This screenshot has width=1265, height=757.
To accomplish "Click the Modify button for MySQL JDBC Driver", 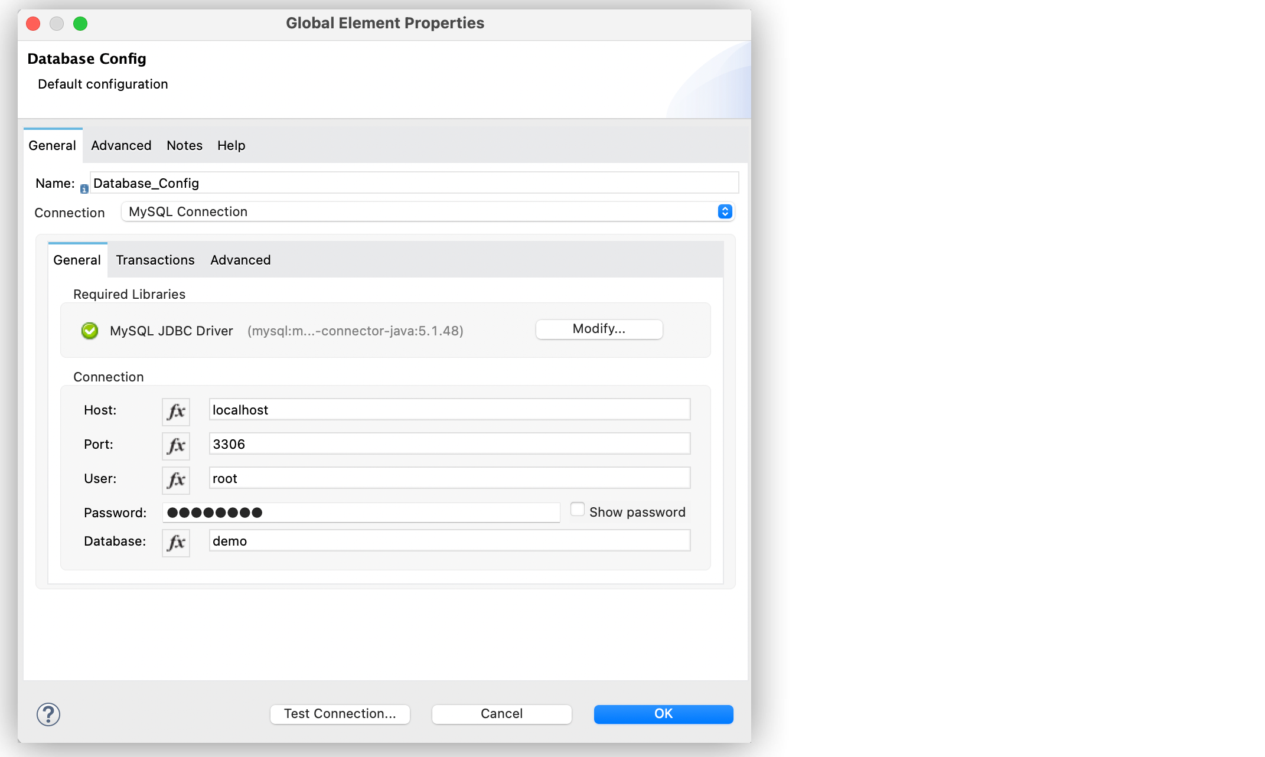I will (x=598, y=328).
